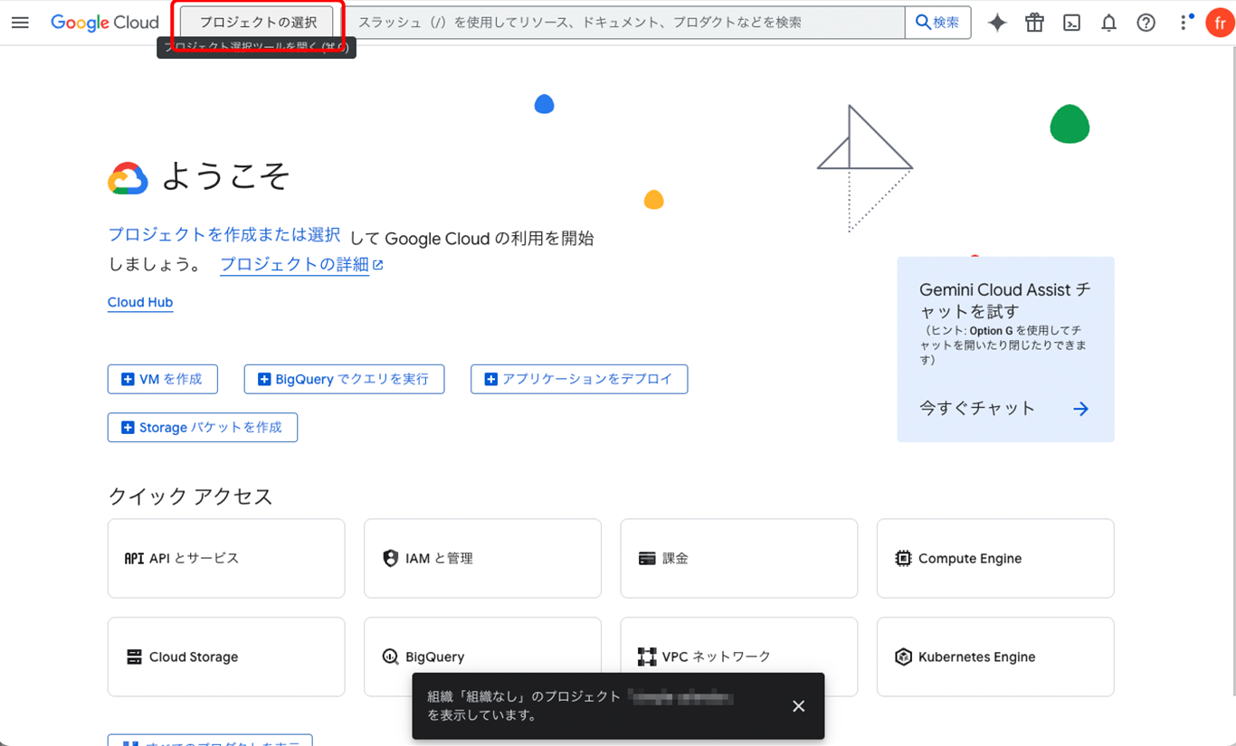Click the プロジェクトを作成または選択 link
The width and height of the screenshot is (1236, 746).
[224, 235]
